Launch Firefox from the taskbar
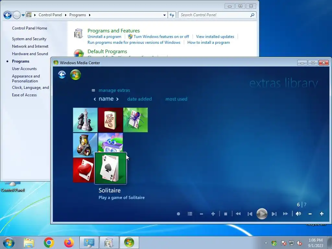The image size is (332, 249). click(x=69, y=243)
